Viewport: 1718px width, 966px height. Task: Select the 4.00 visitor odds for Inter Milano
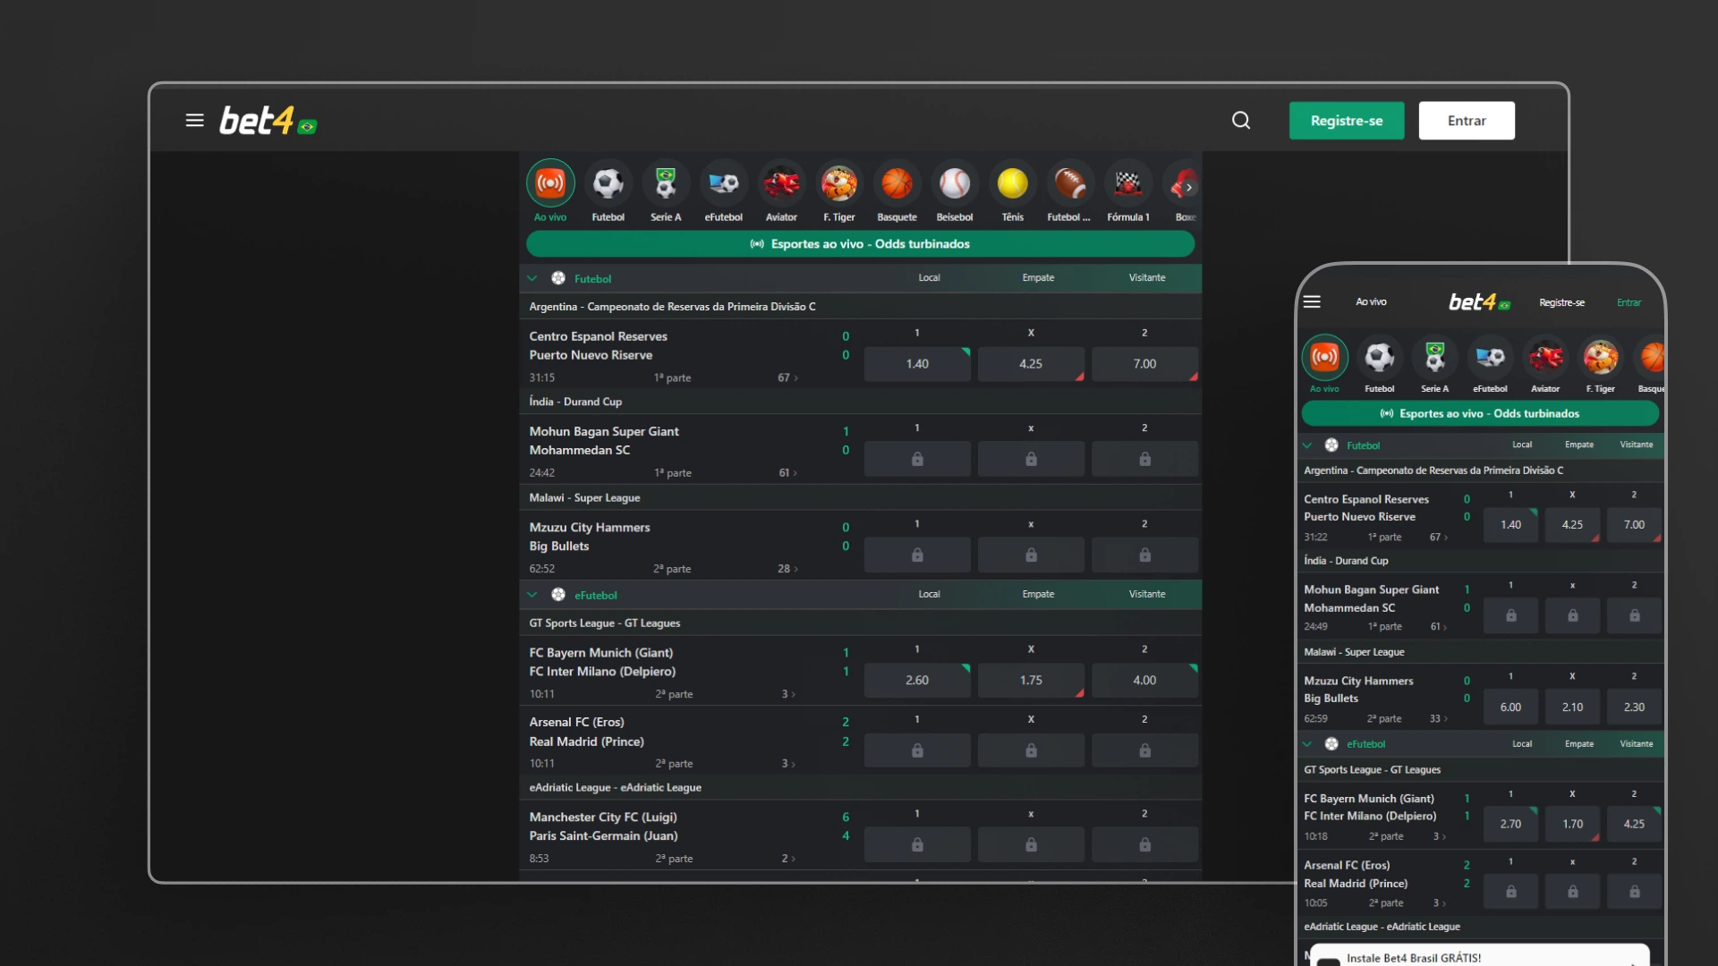point(1144,681)
